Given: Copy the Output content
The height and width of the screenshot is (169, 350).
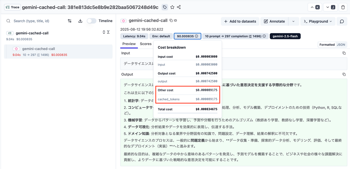Looking at the screenshot, I should pos(344,74).
